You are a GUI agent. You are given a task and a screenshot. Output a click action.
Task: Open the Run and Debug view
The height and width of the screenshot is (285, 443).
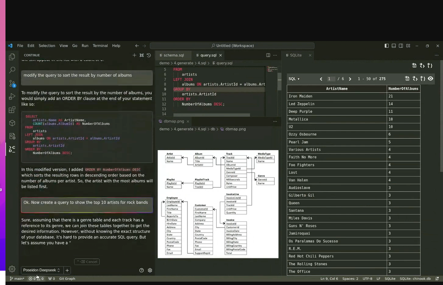pyautogui.click(x=12, y=96)
